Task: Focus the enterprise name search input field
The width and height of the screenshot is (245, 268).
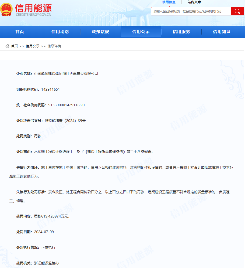Action: 191,11
